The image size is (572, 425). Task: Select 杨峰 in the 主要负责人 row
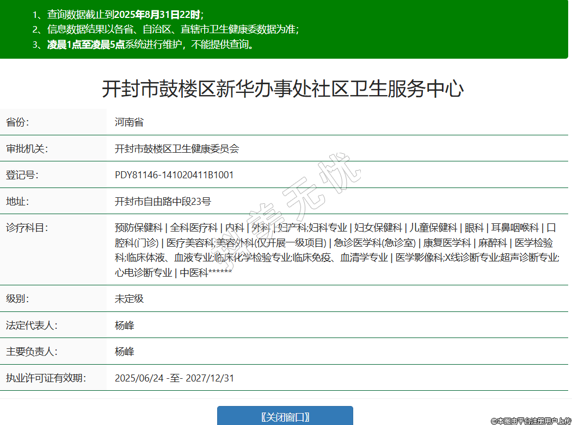(x=124, y=352)
